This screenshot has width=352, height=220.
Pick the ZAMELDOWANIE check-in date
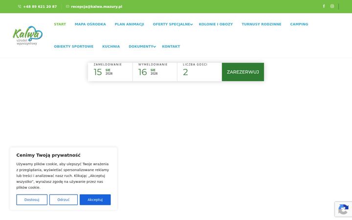tap(110, 72)
